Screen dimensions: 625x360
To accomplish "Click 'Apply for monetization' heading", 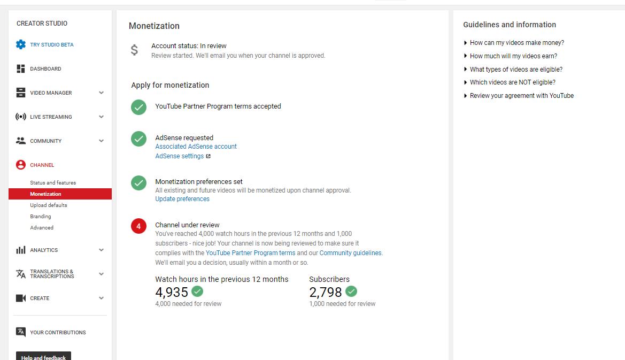I will 170,85.
